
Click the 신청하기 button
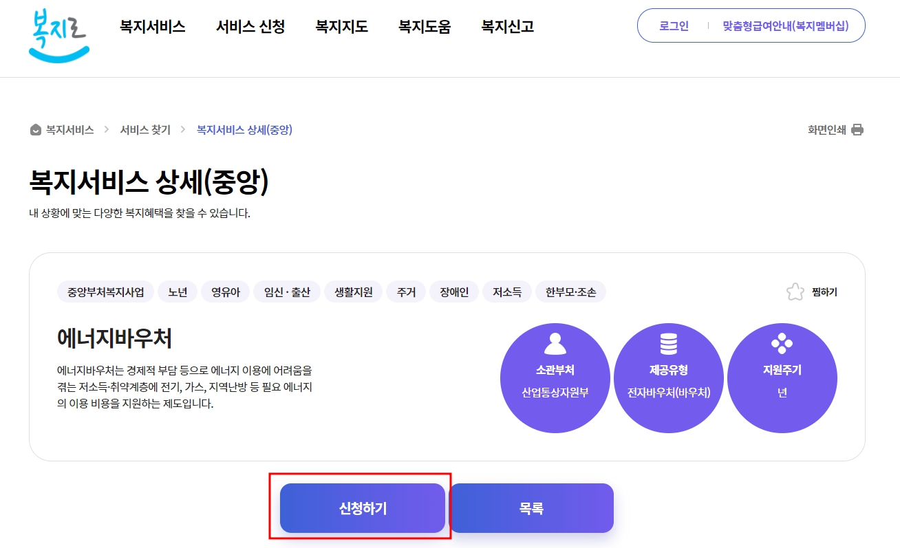click(363, 508)
